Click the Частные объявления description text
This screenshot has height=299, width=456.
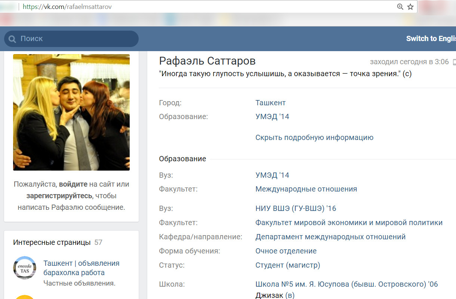pos(79,283)
